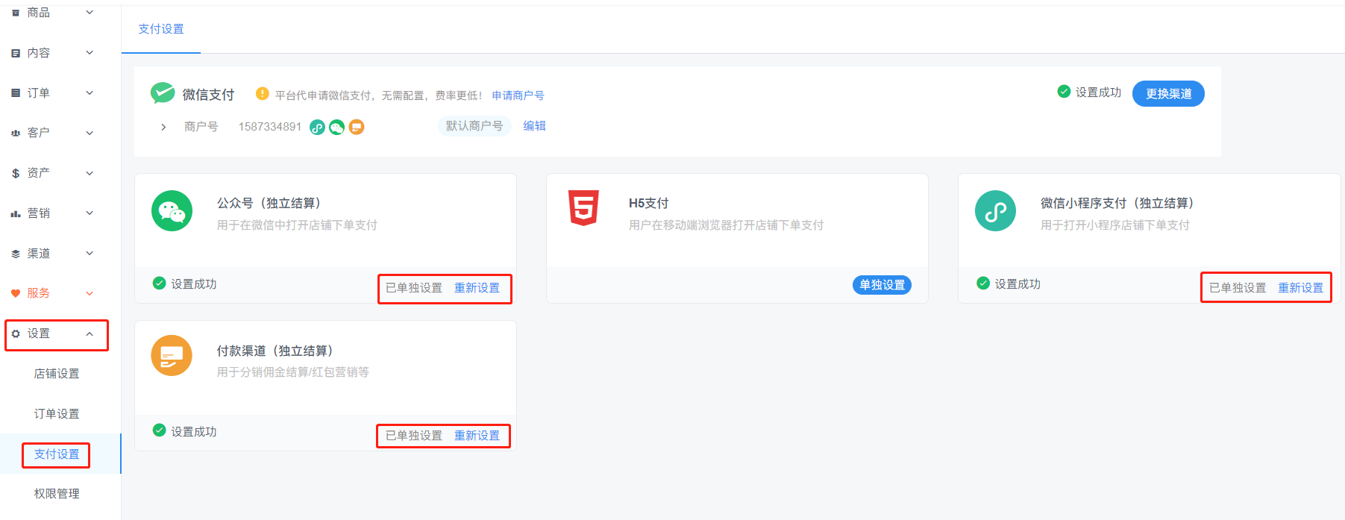Click 单独设置 in H5支付 card
This screenshot has height=520, width=1345.
882,285
